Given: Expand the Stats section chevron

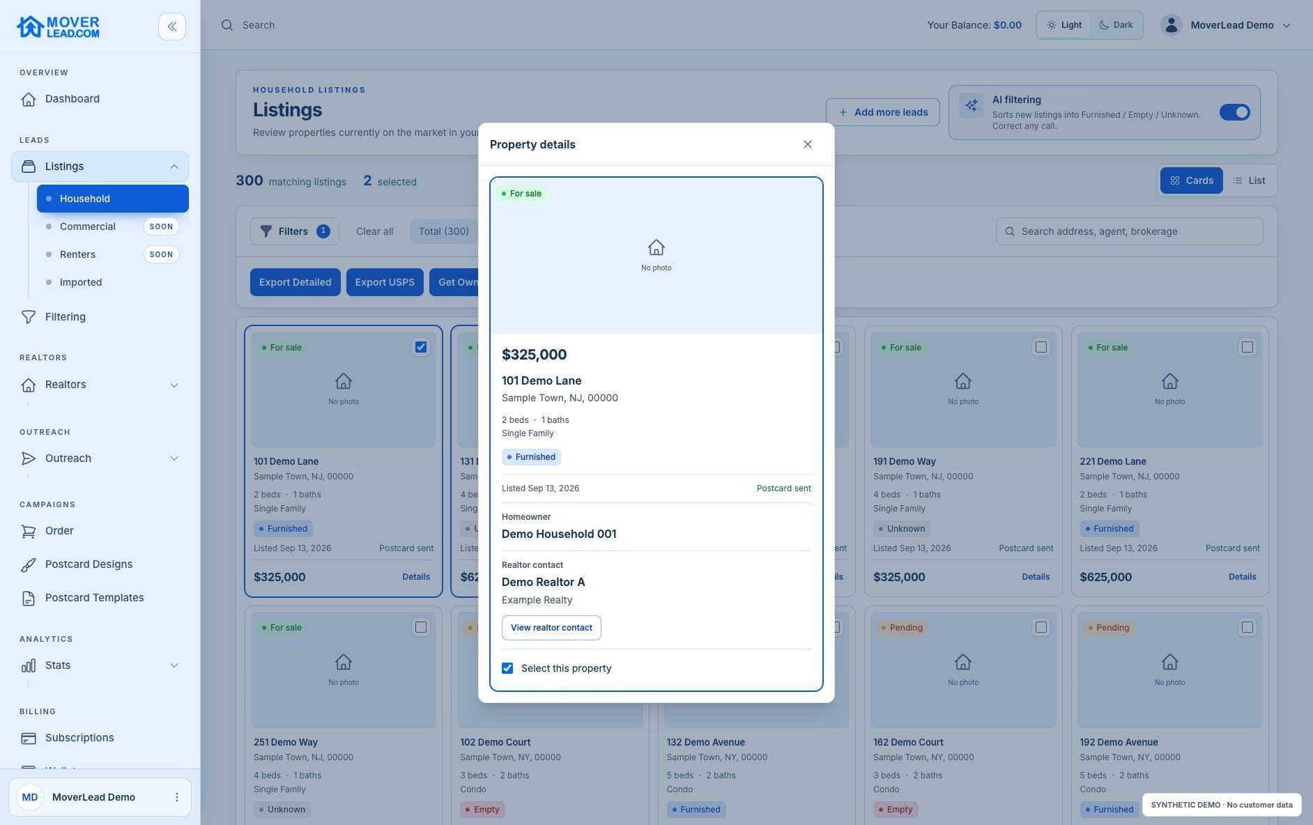Looking at the screenshot, I should coord(174,665).
